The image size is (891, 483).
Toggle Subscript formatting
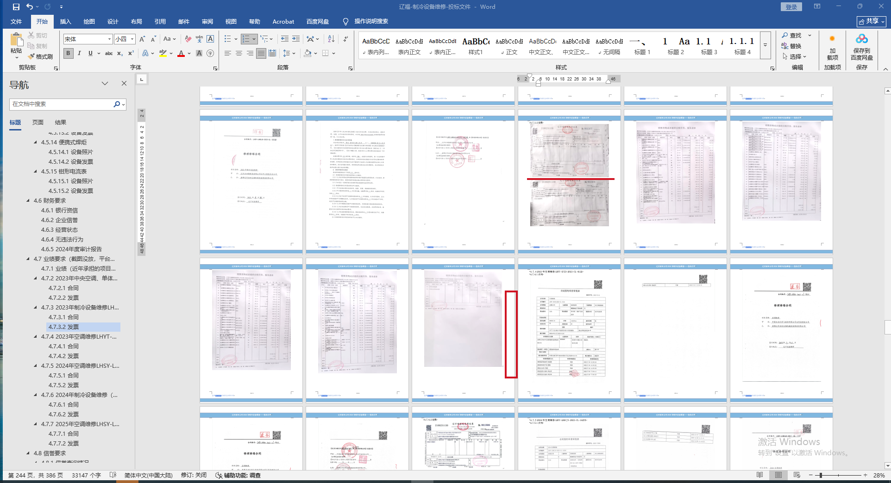(120, 54)
